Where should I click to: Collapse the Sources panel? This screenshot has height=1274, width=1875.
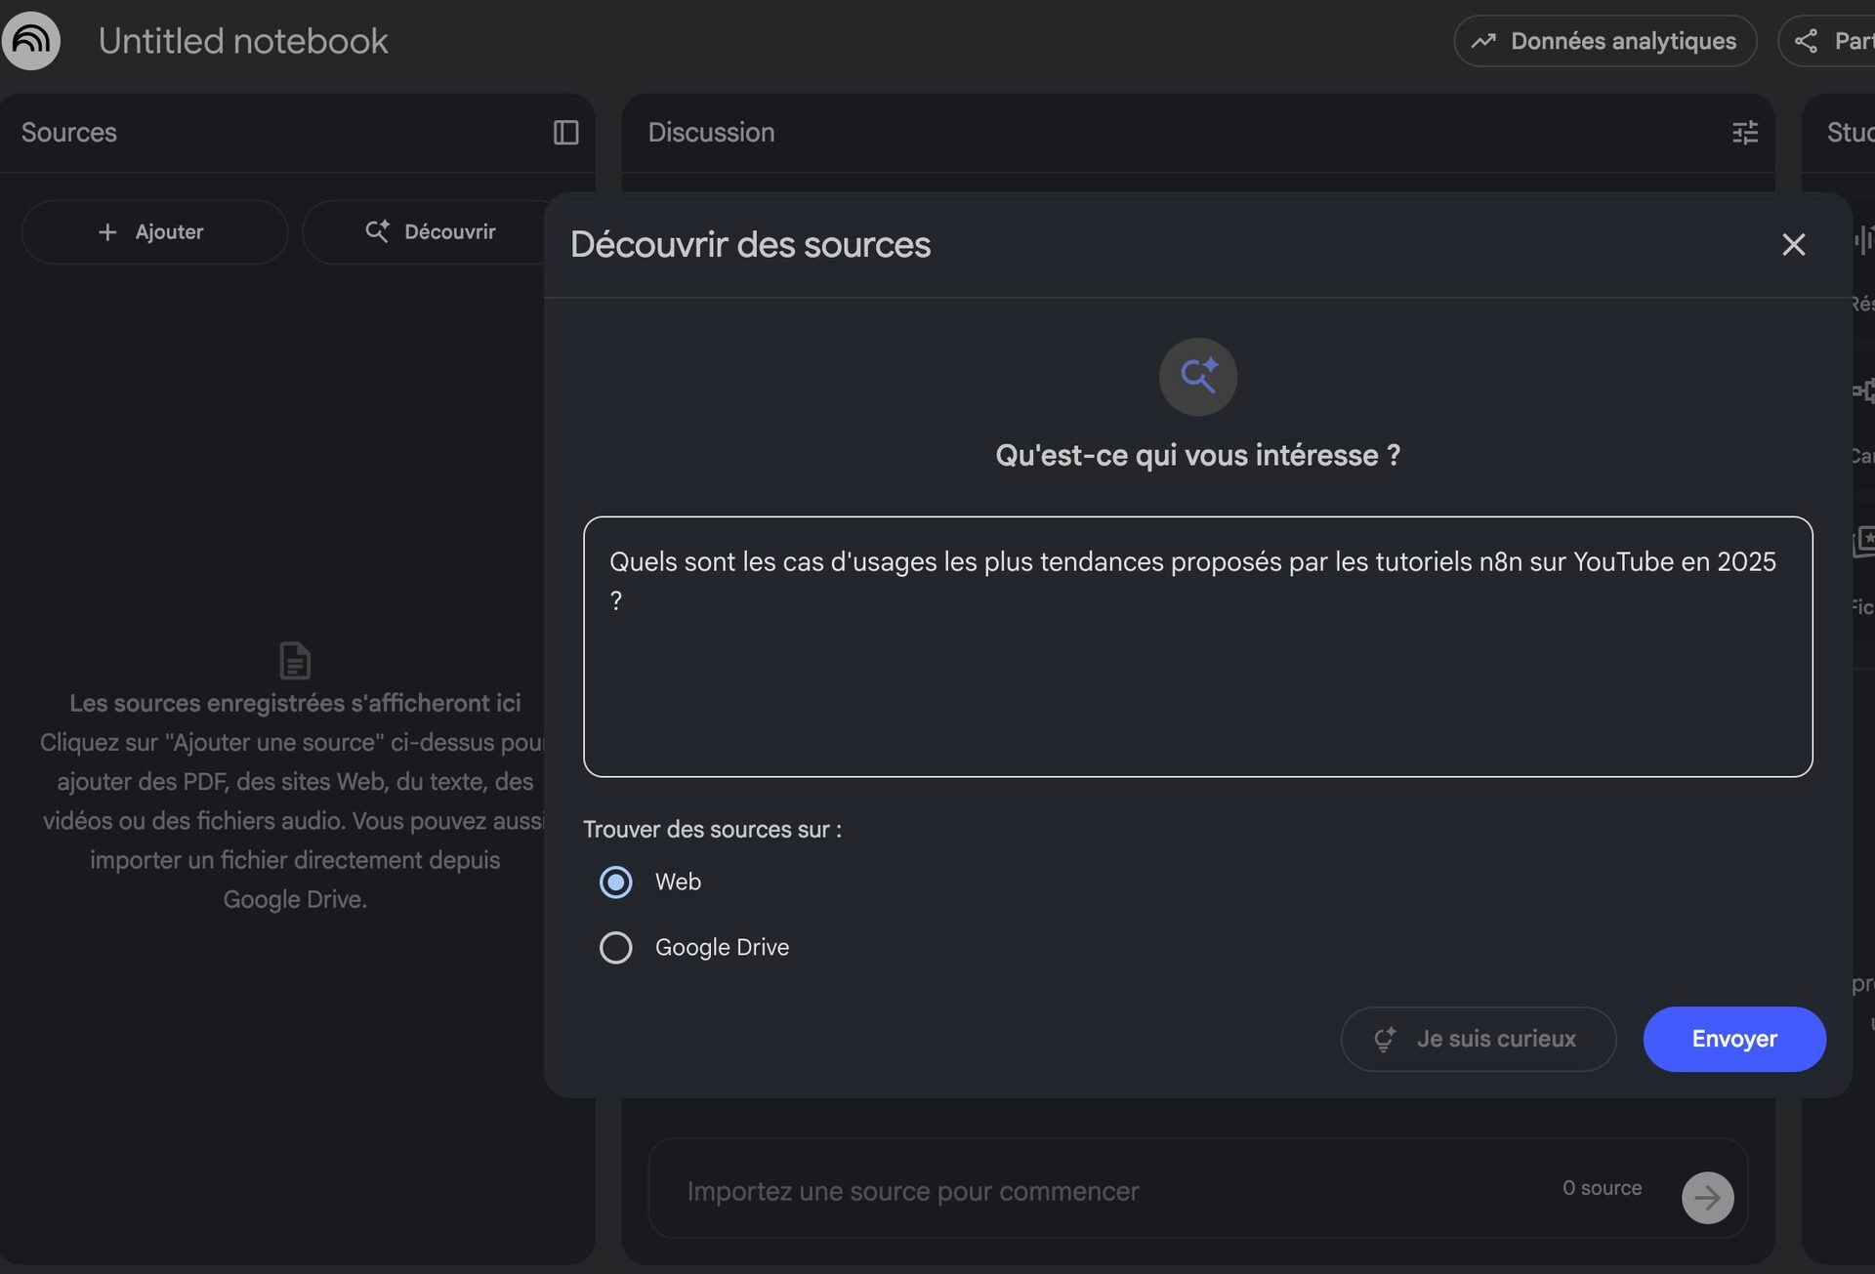click(566, 133)
